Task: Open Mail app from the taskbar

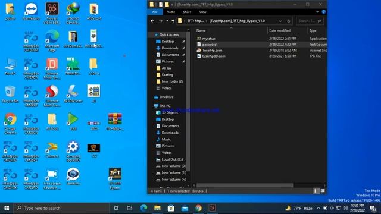Action: 185,208
